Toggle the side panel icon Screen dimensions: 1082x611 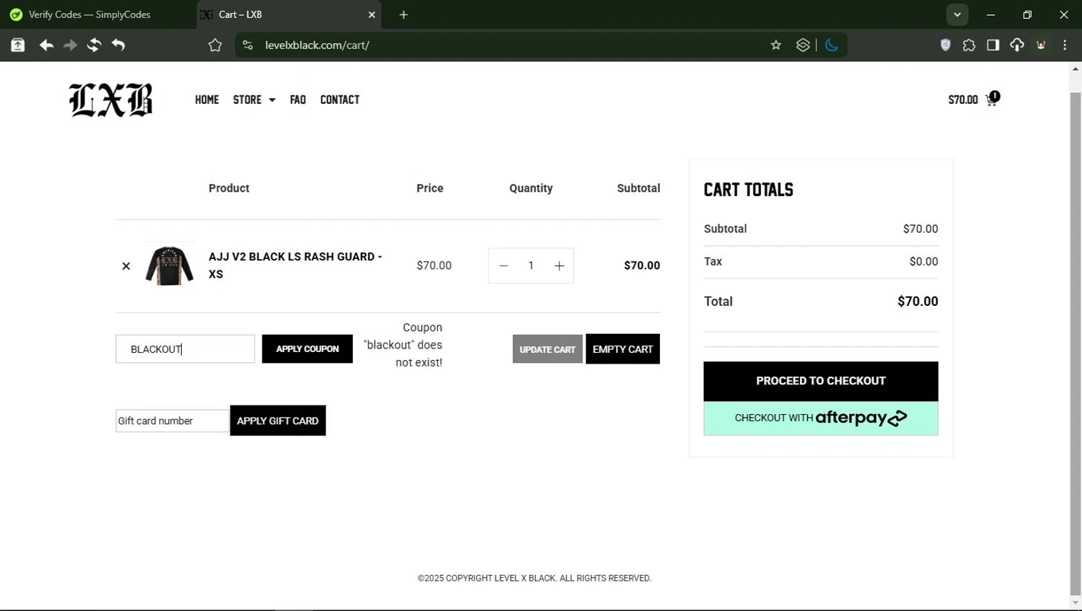tap(993, 45)
